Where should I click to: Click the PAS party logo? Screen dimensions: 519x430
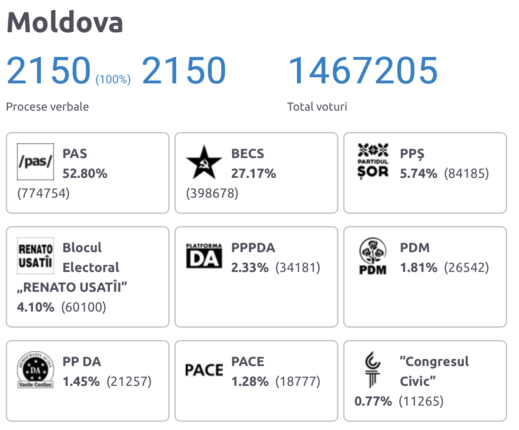coord(35,162)
